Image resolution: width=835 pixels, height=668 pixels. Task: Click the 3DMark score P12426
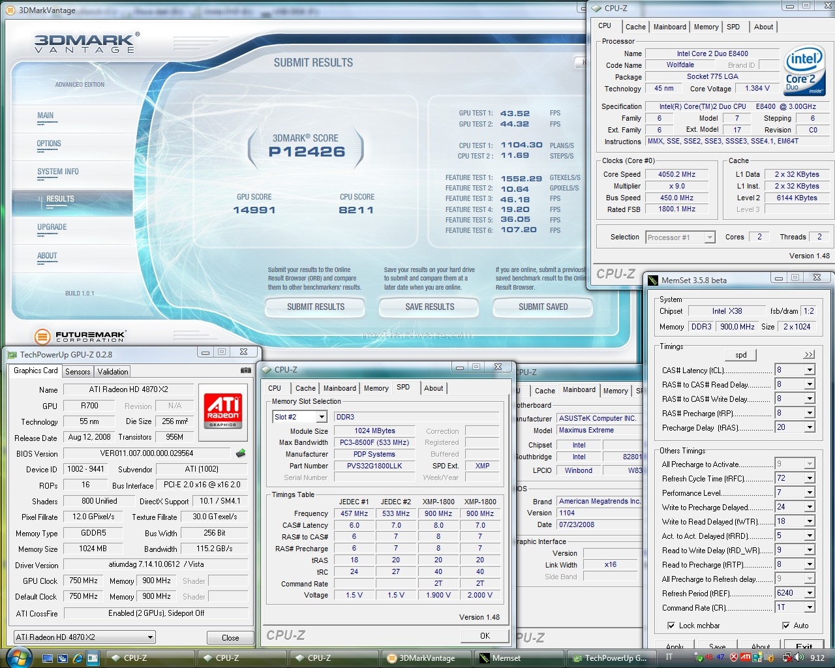307,152
